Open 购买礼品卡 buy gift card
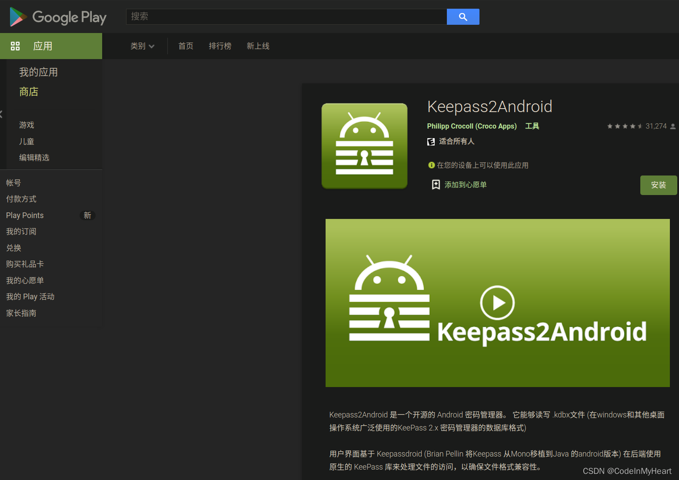The image size is (679, 480). click(x=25, y=264)
